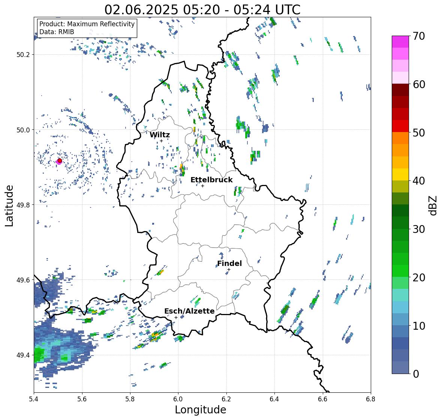Viewport: 442px width, 419px height.
Task: Click the longitude tick label 6.0
Action: 178,399
